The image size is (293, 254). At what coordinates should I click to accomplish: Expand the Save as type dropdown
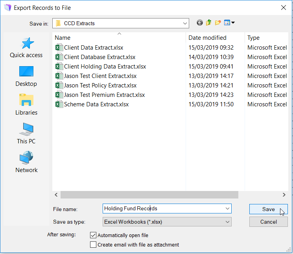pos(227,222)
